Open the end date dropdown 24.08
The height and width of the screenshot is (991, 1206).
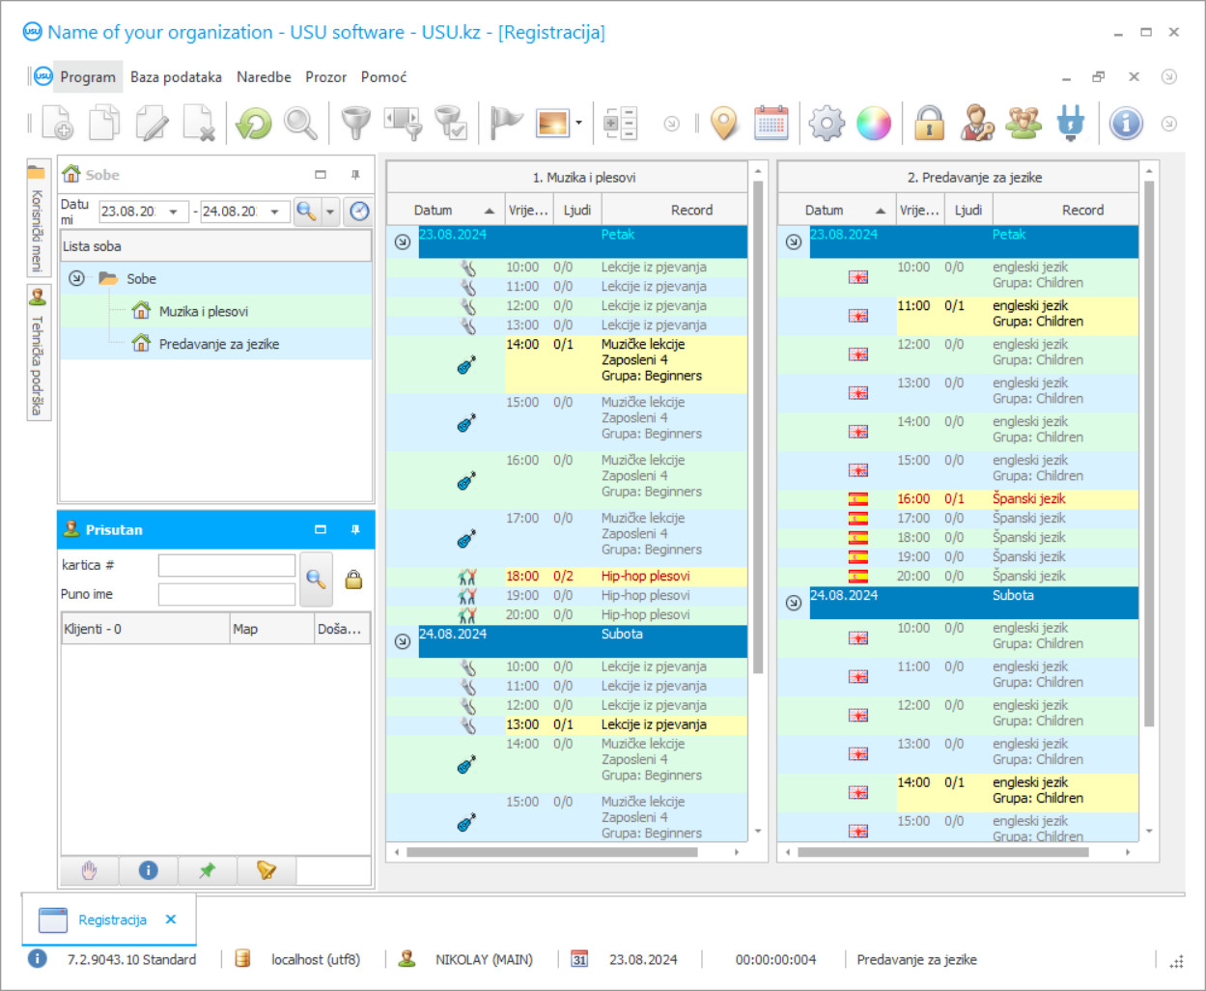275,212
